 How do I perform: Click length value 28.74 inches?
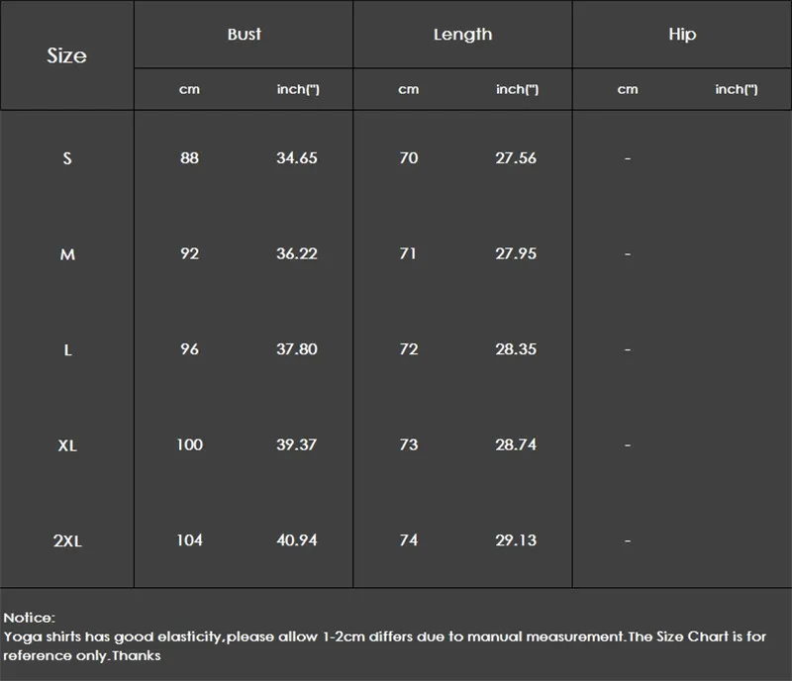[x=516, y=444]
